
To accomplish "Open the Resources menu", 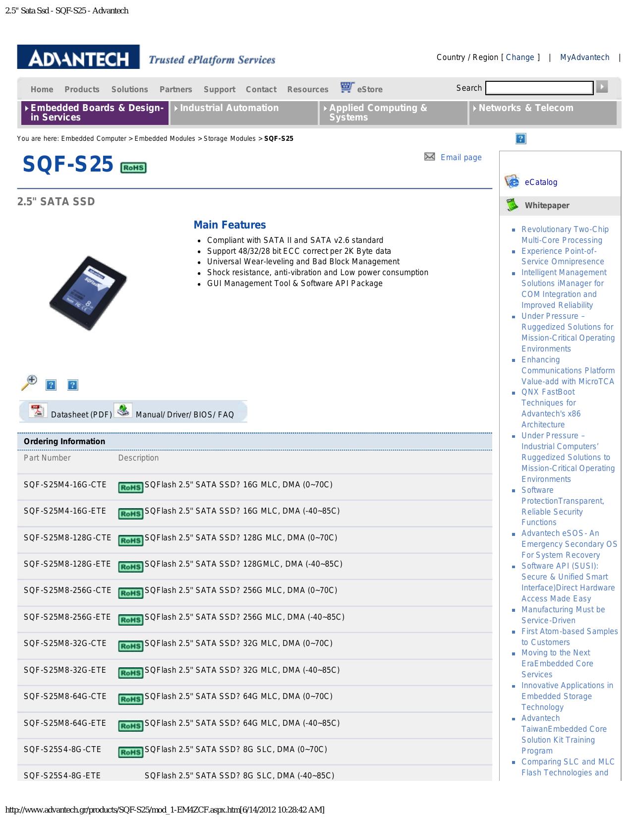I will (307, 89).
